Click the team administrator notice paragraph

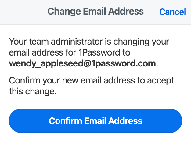pos(89,52)
